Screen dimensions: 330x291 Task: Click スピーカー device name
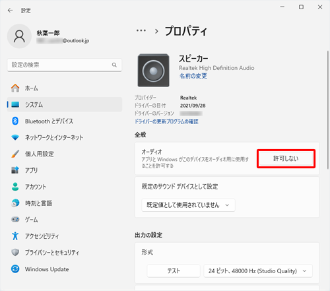pos(193,59)
